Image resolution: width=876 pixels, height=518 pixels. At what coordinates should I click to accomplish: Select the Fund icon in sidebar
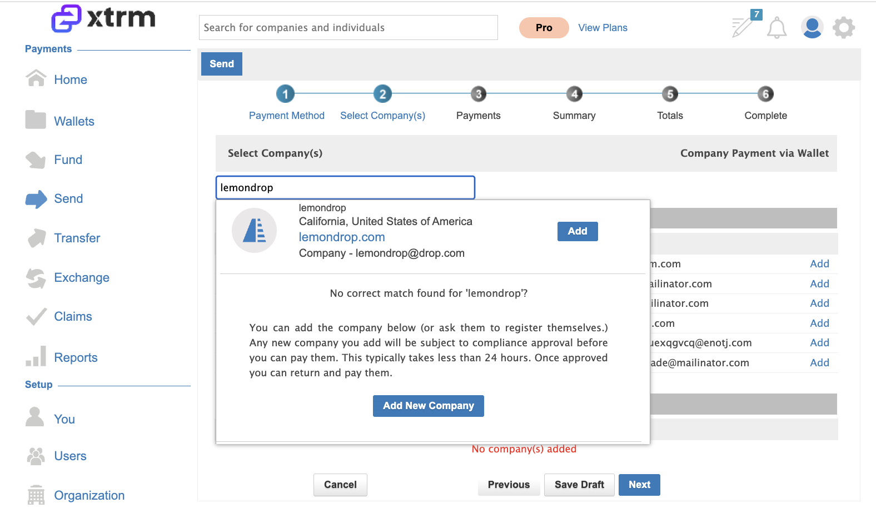(x=36, y=160)
